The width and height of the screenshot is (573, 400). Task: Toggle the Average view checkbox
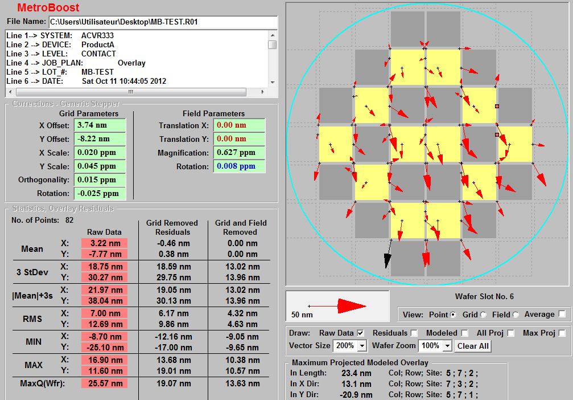coord(562,314)
